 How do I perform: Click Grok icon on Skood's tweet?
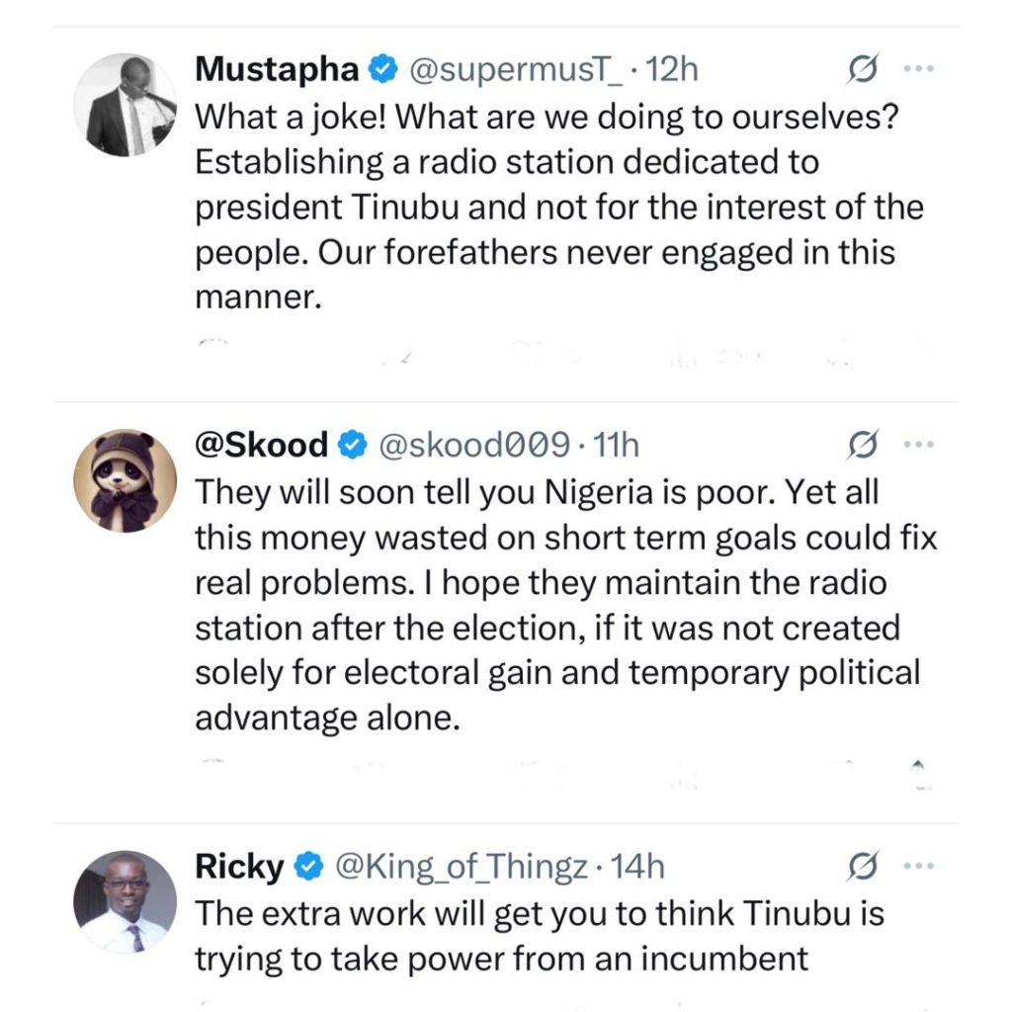(x=862, y=446)
